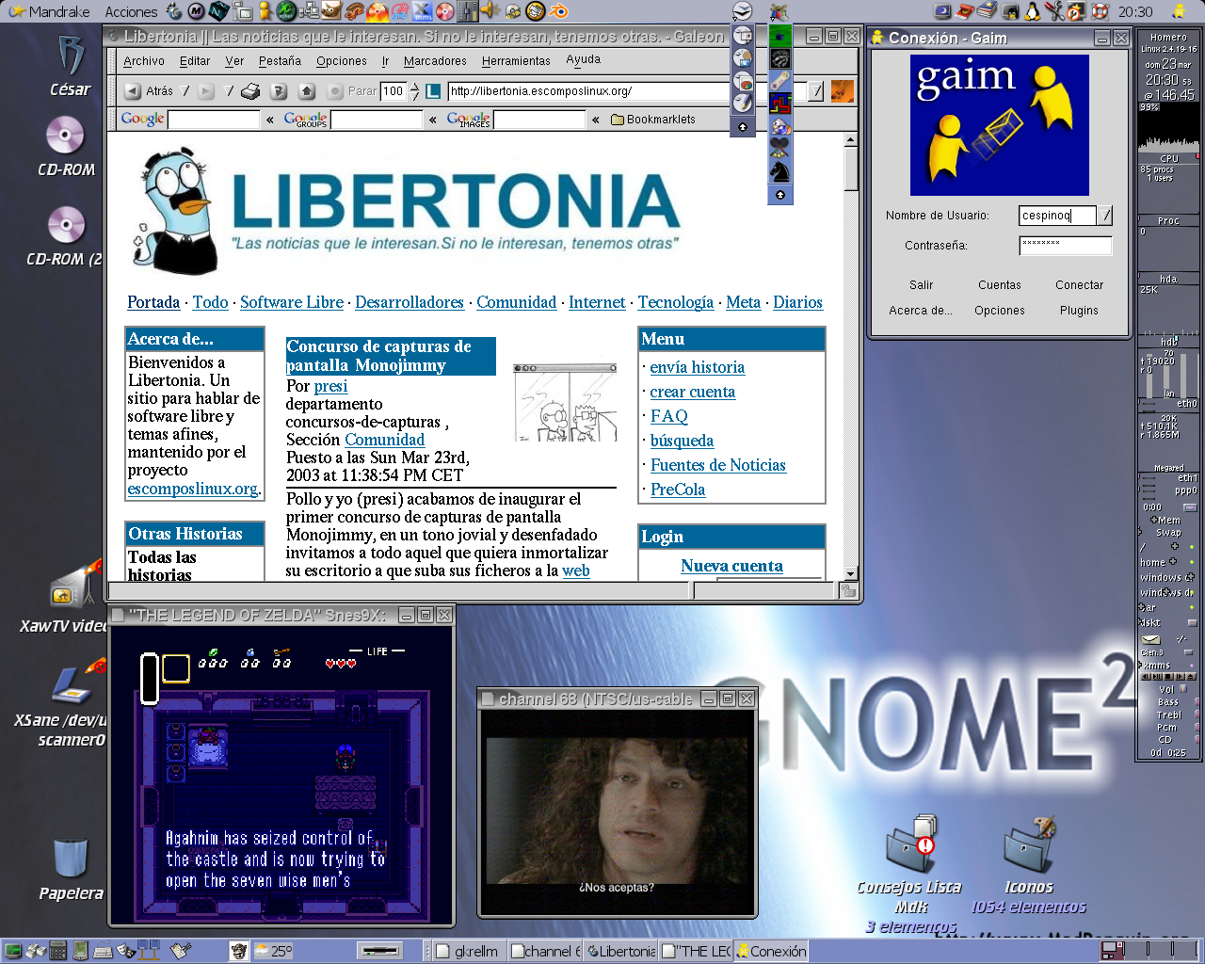Click the weather 25° applet in bottom panel
1205x964 pixels.
(x=274, y=951)
